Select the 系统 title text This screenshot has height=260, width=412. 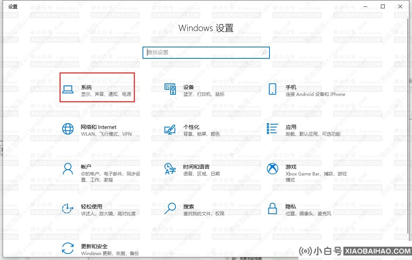(86, 87)
